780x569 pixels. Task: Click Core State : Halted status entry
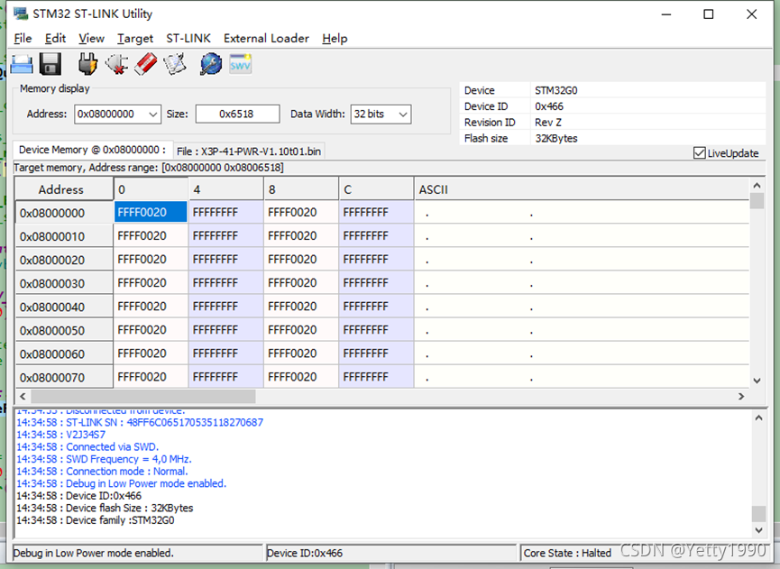pyautogui.click(x=567, y=553)
